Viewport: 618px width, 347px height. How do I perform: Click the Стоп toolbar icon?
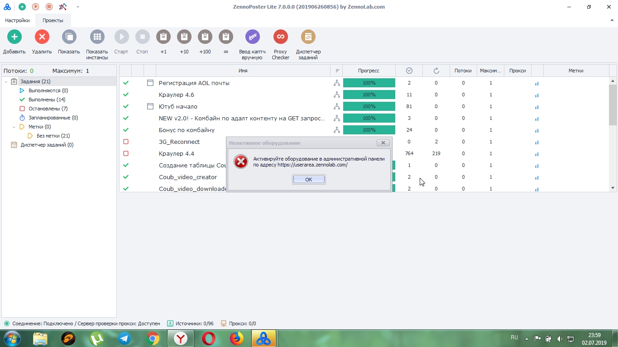tap(142, 37)
